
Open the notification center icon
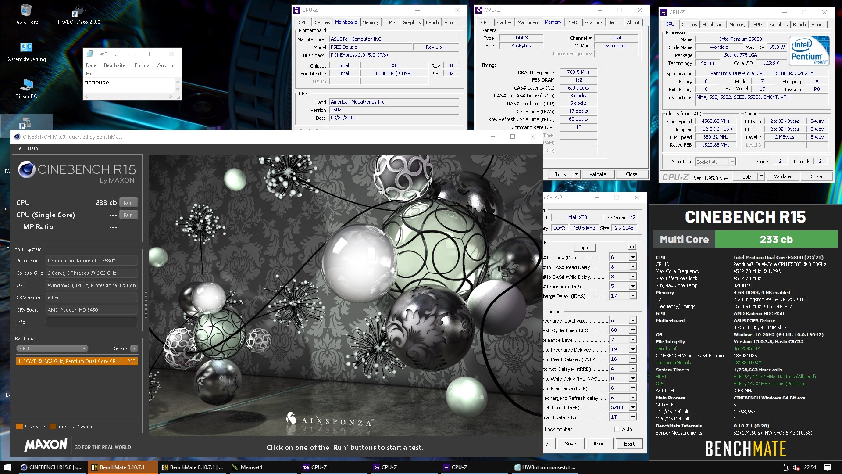pyautogui.click(x=828, y=467)
